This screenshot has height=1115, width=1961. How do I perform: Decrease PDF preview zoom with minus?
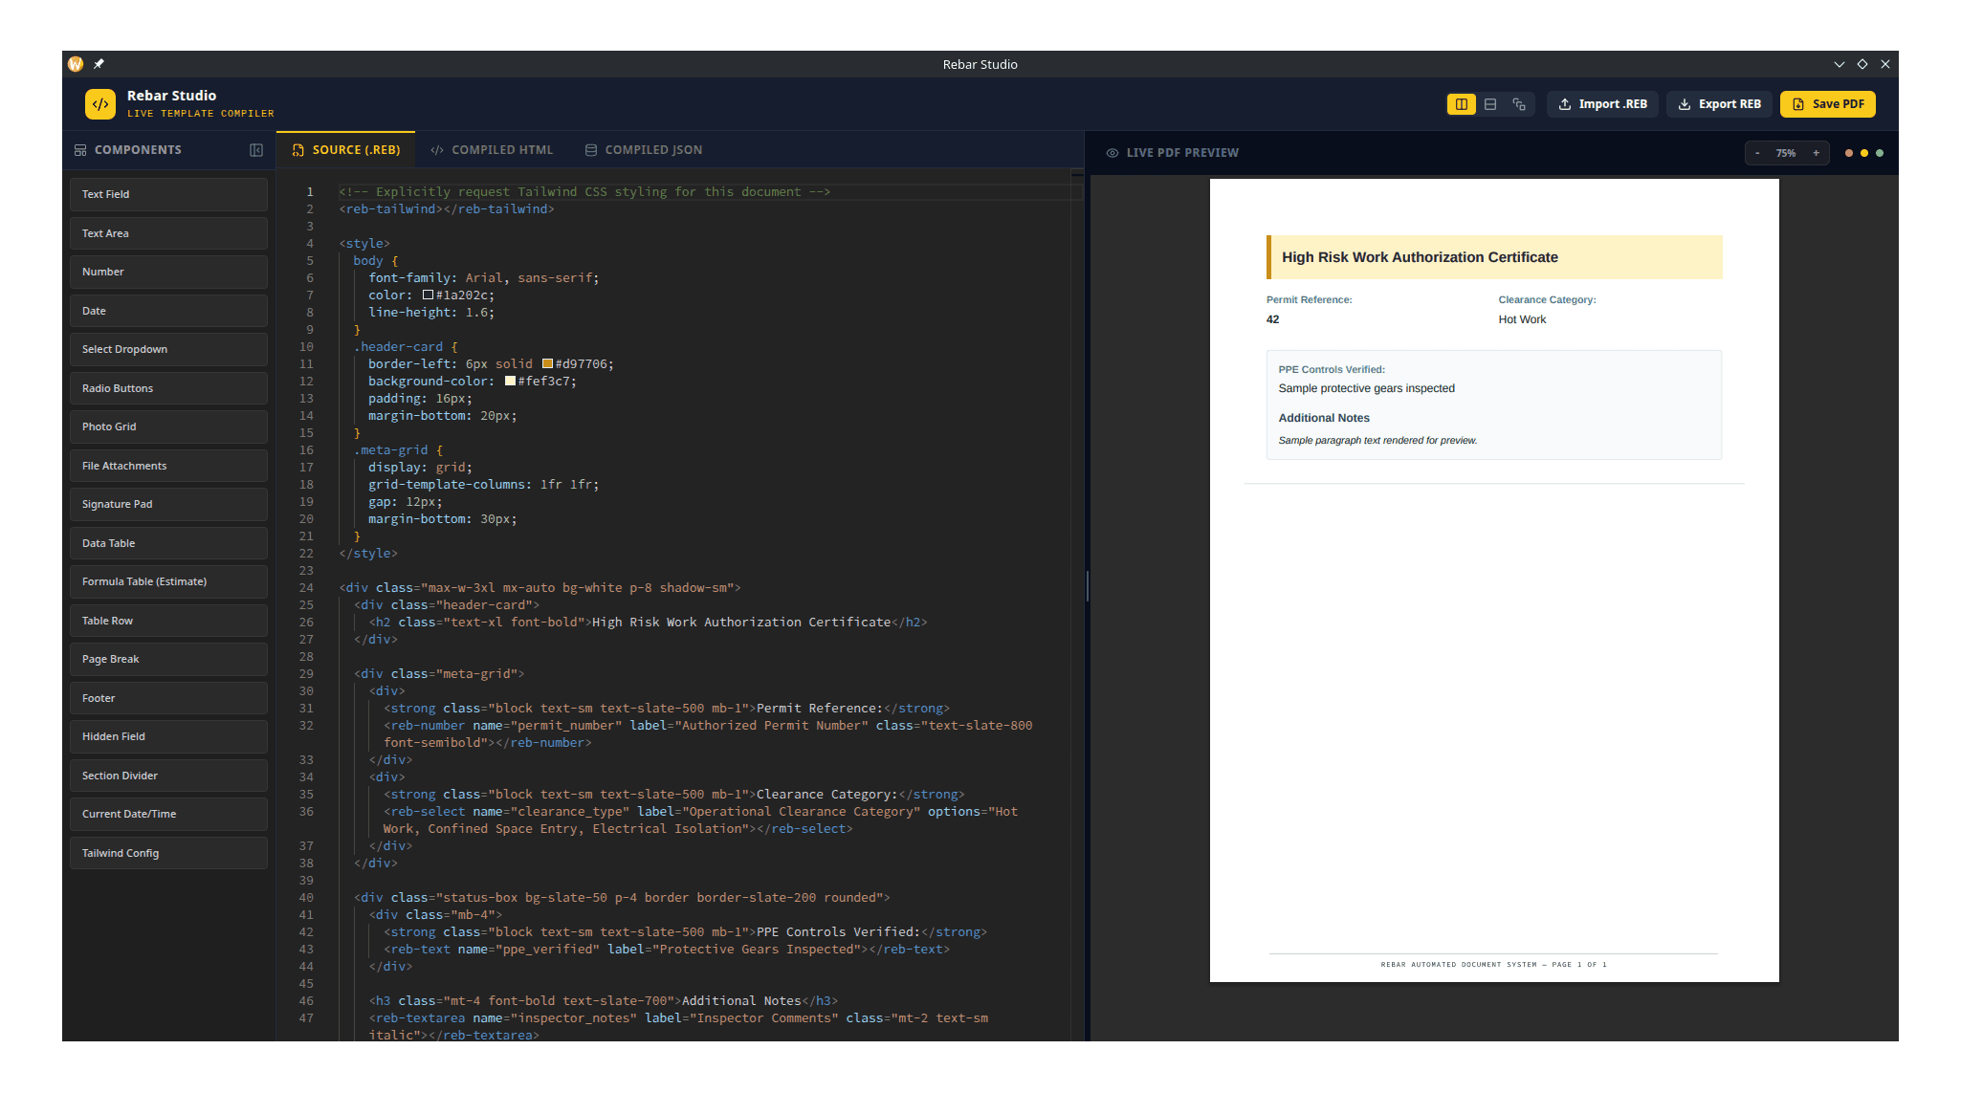point(1757,153)
